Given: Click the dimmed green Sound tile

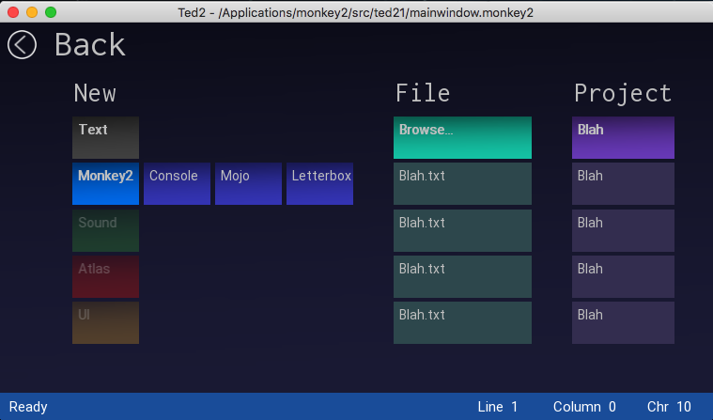Looking at the screenshot, I should pos(105,230).
